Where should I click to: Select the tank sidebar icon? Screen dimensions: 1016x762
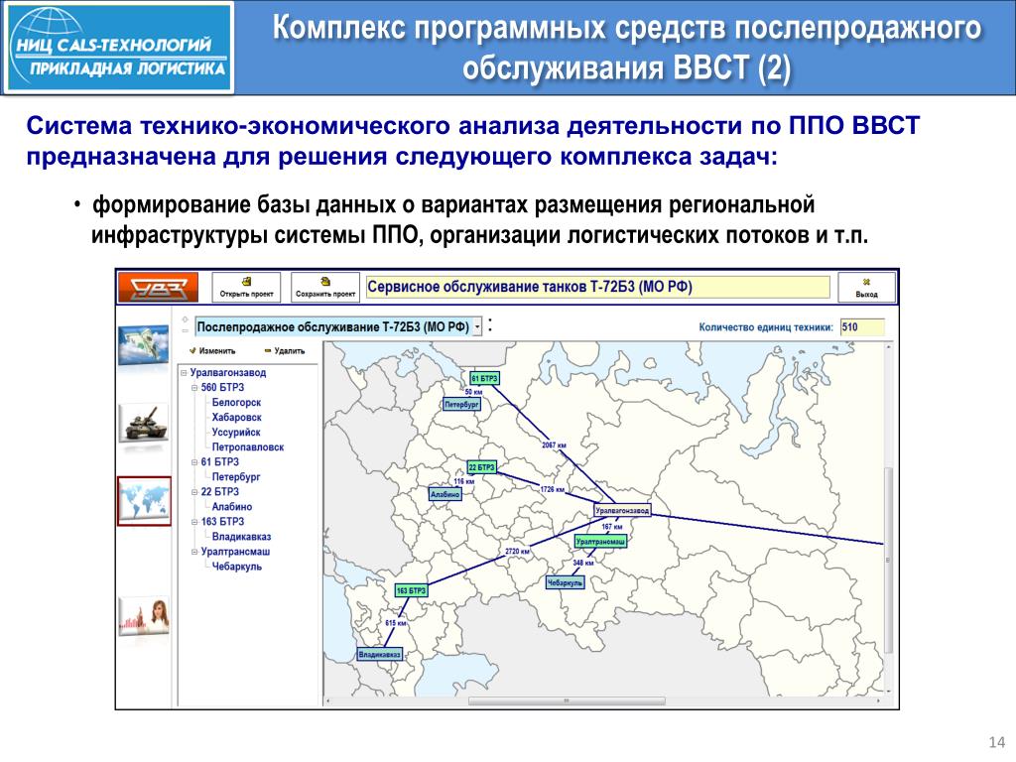tap(144, 422)
